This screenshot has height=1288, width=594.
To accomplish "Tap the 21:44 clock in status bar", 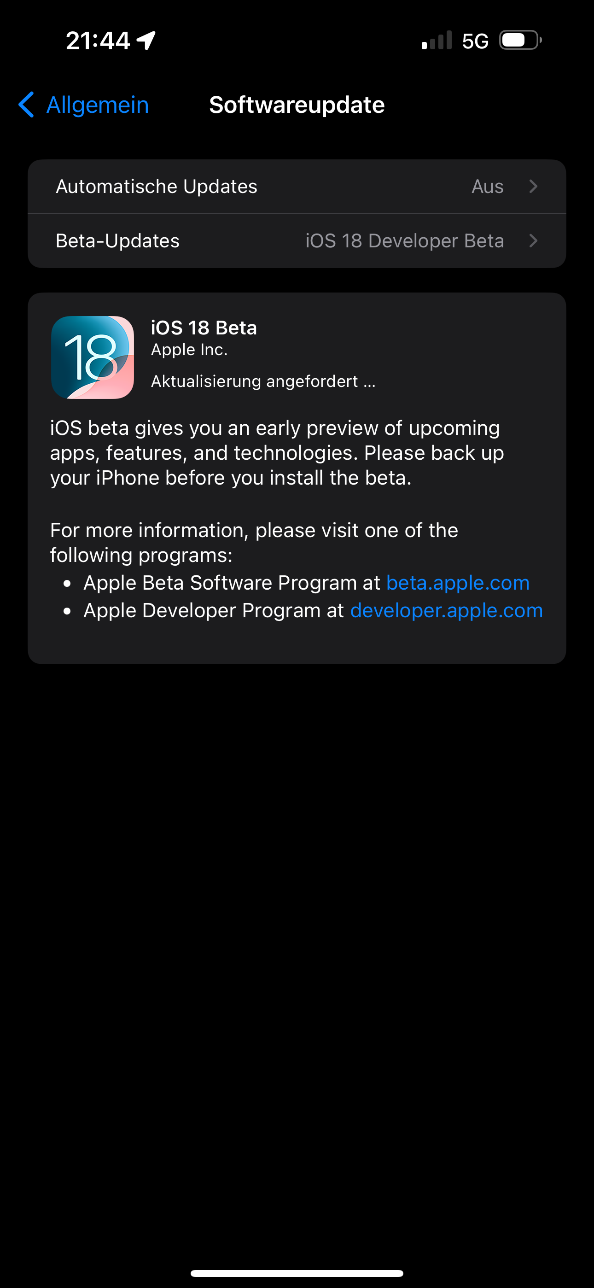I will pyautogui.click(x=98, y=41).
